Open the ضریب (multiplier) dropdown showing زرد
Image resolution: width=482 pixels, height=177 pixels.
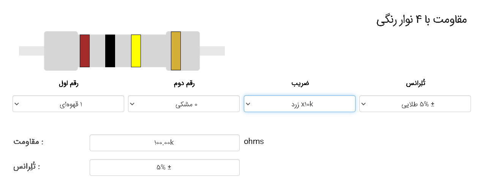[300, 104]
